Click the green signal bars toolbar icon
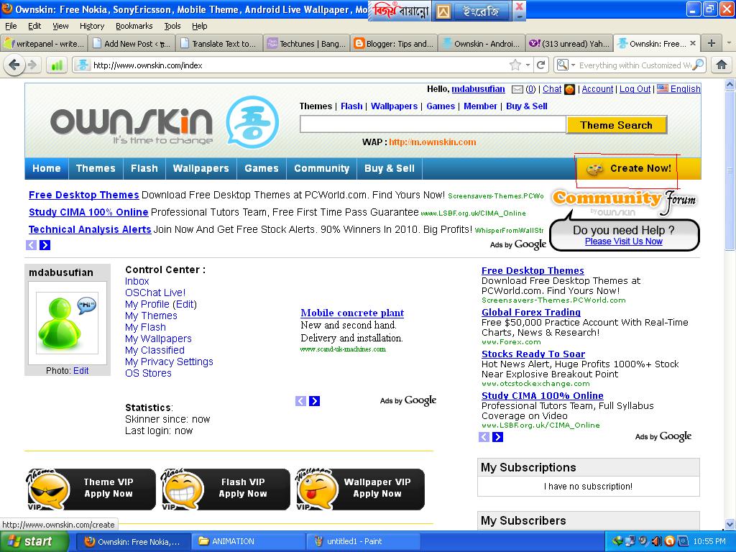This screenshot has width=736, height=552. 57,65
